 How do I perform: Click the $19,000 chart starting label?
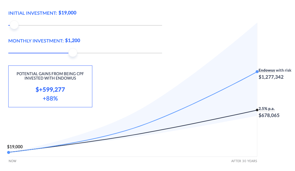15,147
